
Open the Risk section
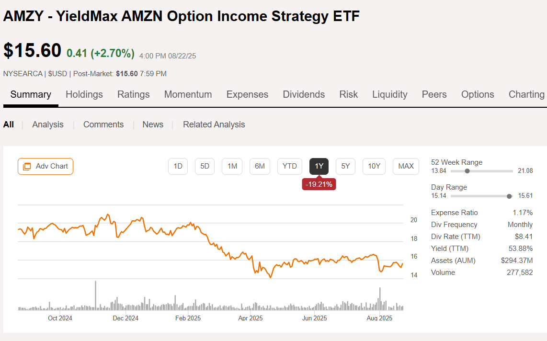click(348, 94)
